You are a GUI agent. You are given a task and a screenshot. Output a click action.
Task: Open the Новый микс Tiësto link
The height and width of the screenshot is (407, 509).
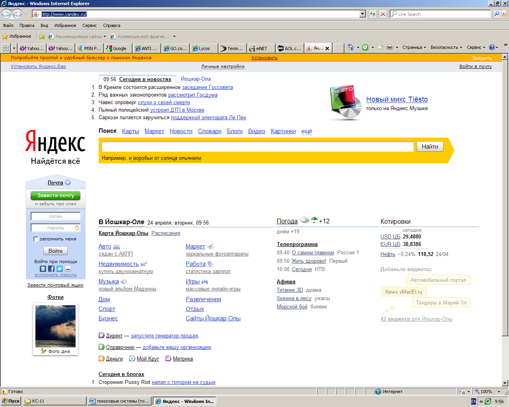397,99
